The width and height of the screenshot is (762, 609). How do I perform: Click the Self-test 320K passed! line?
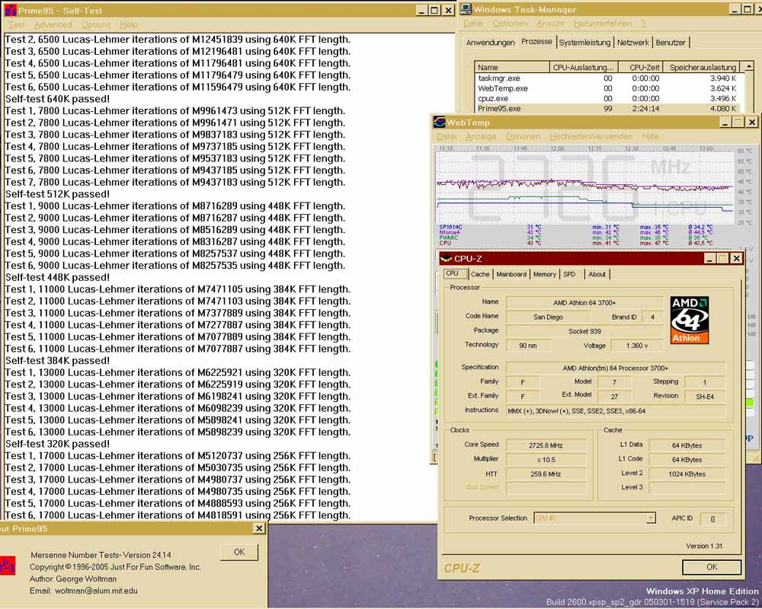point(57,444)
